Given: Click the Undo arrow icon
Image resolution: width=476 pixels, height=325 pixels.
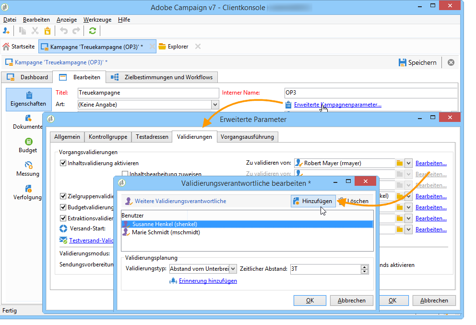Looking at the screenshot, I should click(63, 31).
